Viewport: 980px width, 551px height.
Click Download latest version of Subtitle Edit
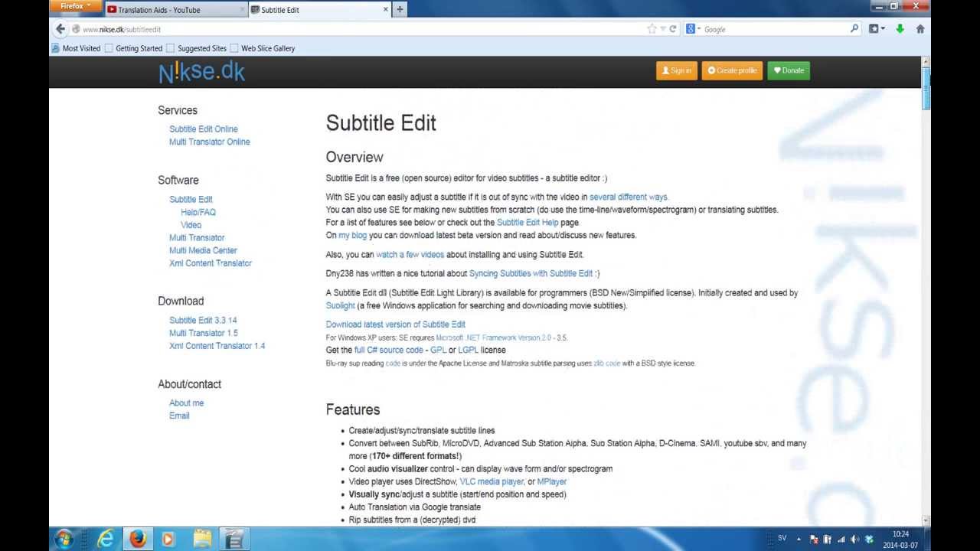coord(395,324)
